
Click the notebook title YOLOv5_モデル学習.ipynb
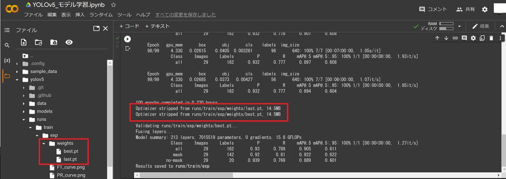pos(70,5)
